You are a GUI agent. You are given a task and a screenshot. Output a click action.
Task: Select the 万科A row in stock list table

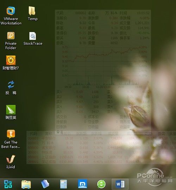tap(101, 143)
